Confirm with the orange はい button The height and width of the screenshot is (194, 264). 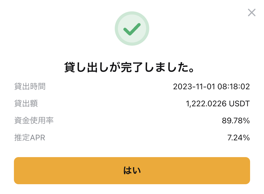tap(132, 171)
